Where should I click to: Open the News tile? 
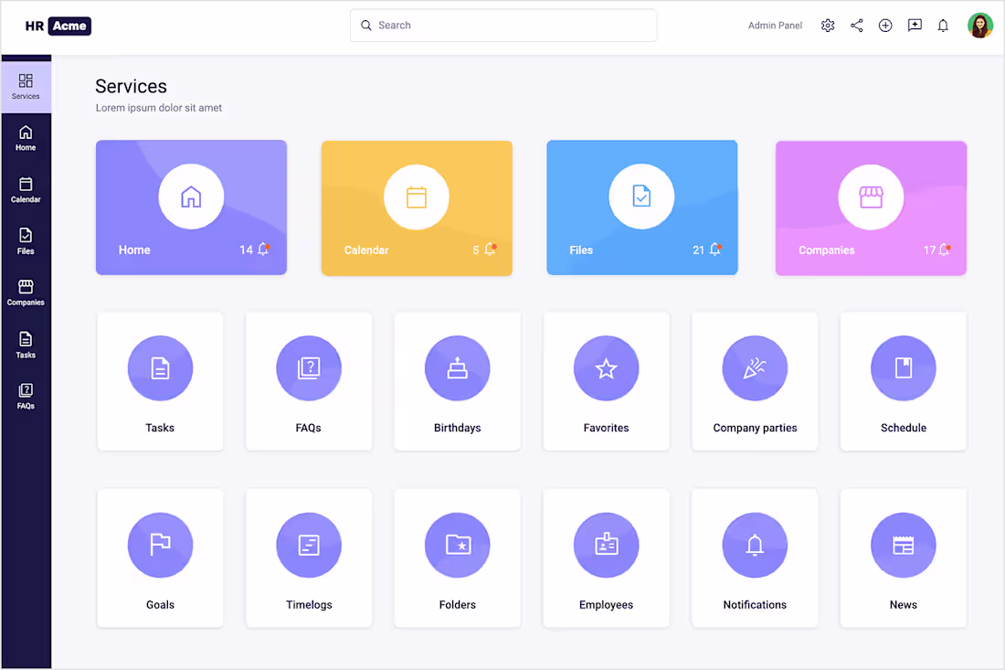(x=904, y=558)
